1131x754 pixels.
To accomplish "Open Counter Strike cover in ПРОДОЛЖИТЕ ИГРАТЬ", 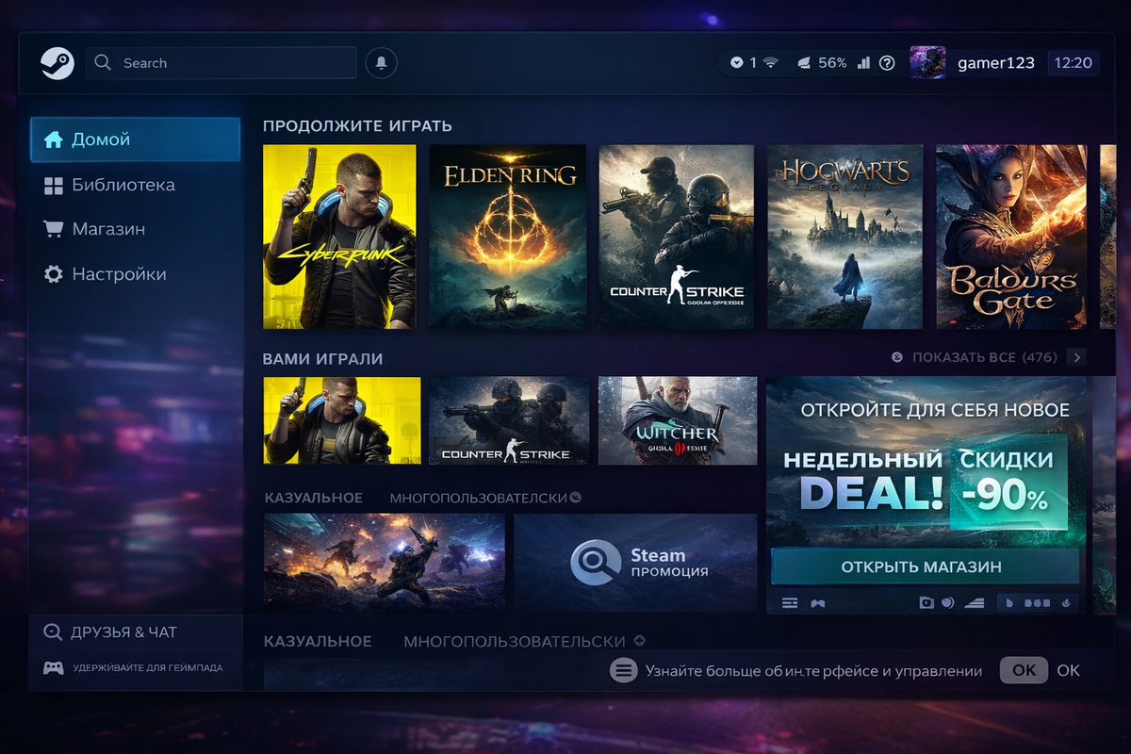I will [677, 237].
